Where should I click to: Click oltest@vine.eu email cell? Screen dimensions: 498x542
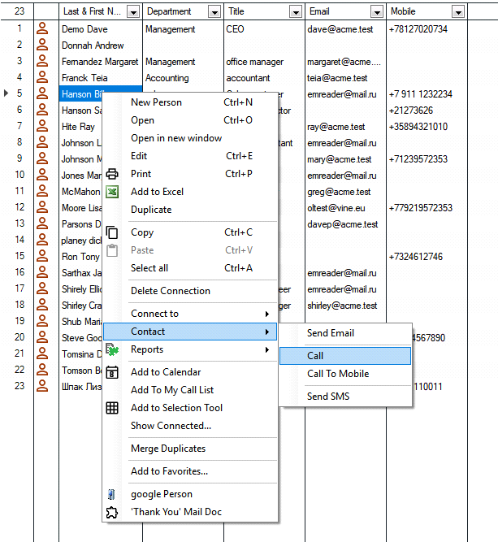click(345, 208)
